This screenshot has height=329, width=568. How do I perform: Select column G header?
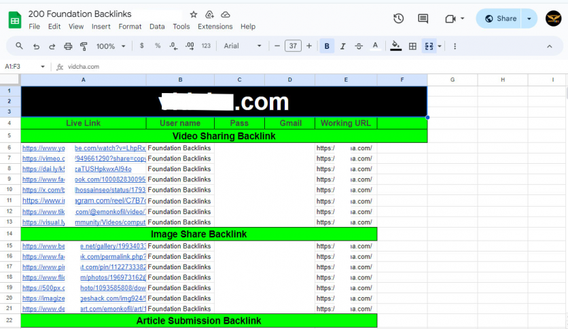[452, 80]
